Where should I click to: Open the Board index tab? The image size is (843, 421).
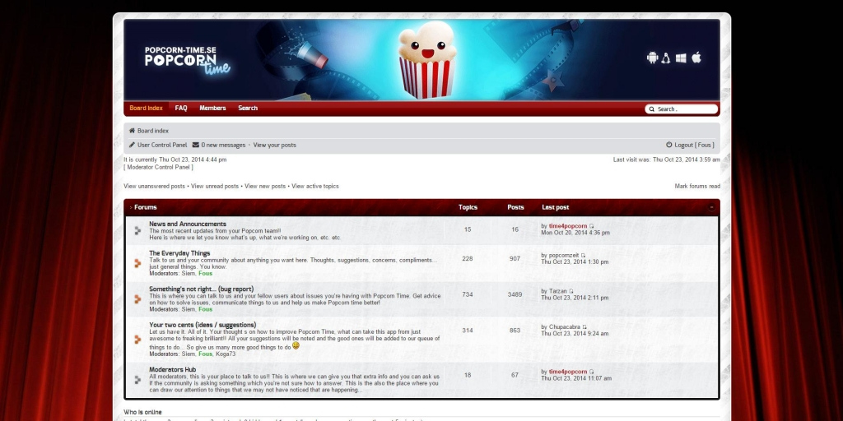(x=146, y=108)
